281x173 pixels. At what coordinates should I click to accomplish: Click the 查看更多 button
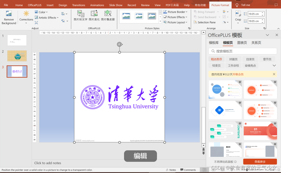tap(260, 162)
